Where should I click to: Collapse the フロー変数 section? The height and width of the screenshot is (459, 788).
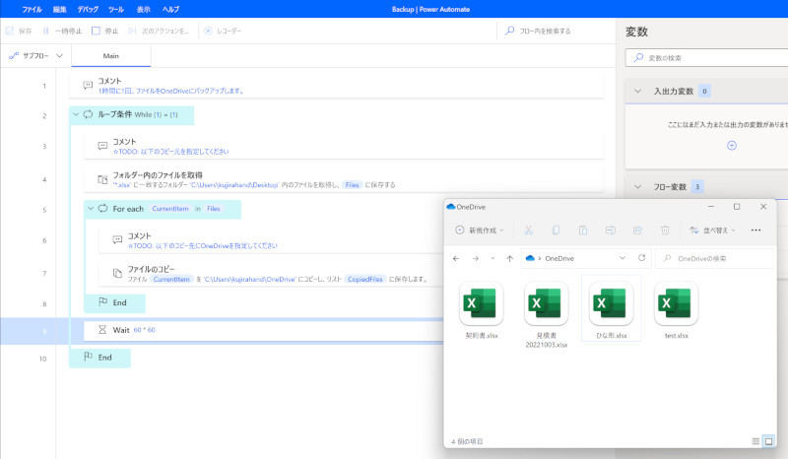pos(637,186)
